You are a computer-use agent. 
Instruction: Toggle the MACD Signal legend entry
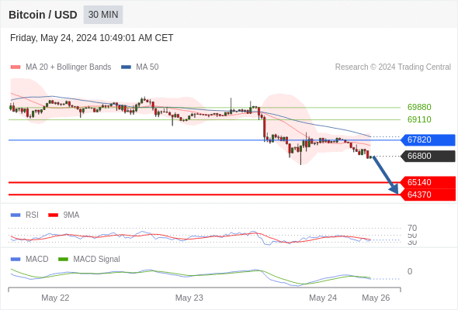[89, 259]
